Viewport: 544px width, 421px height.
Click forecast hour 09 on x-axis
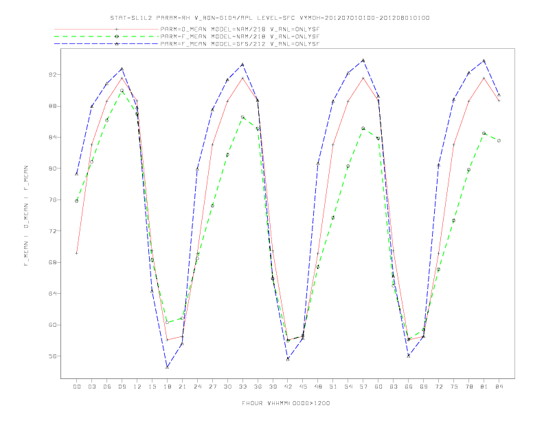click(x=122, y=387)
